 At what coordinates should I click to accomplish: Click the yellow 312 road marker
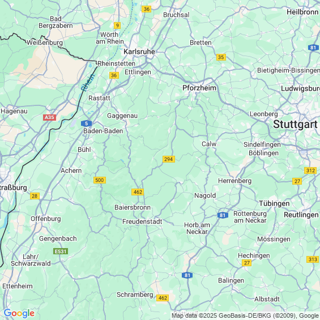point(310,170)
